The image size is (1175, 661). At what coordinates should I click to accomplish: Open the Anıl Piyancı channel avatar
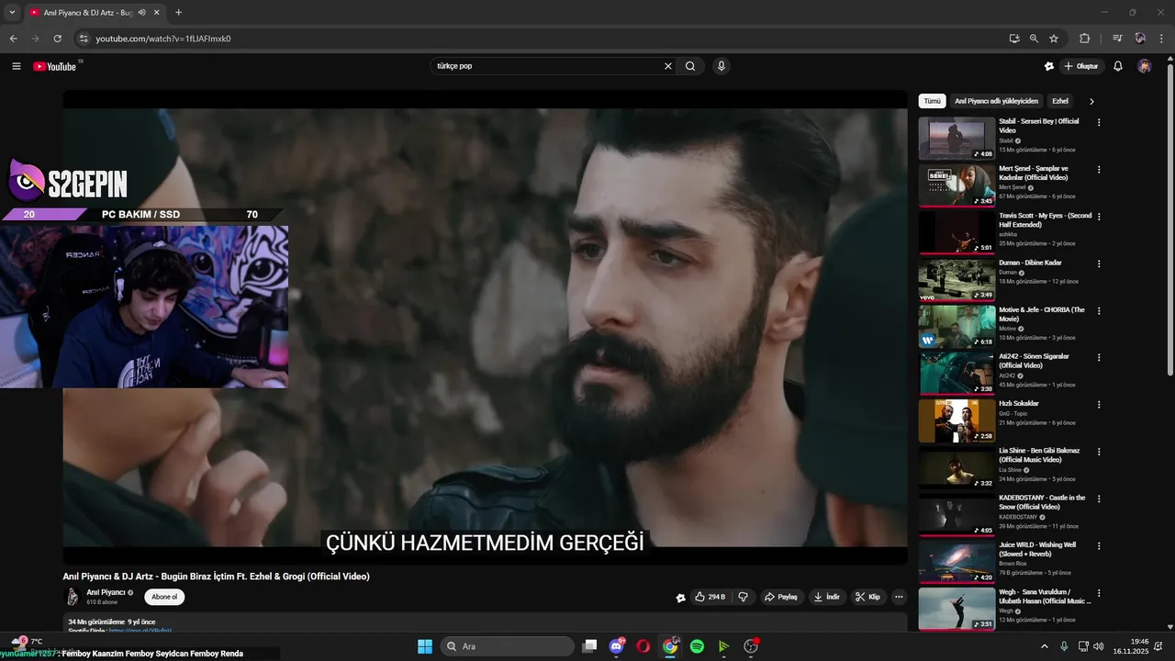(x=72, y=597)
